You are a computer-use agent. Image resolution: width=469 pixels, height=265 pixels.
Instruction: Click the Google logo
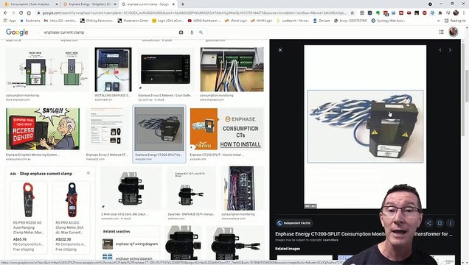click(17, 32)
